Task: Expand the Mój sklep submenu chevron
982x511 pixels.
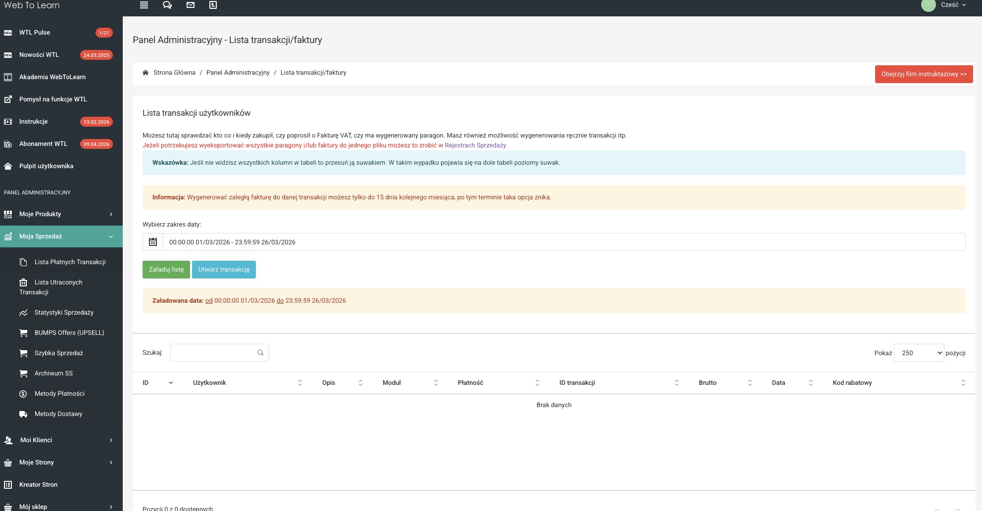Action: (111, 507)
